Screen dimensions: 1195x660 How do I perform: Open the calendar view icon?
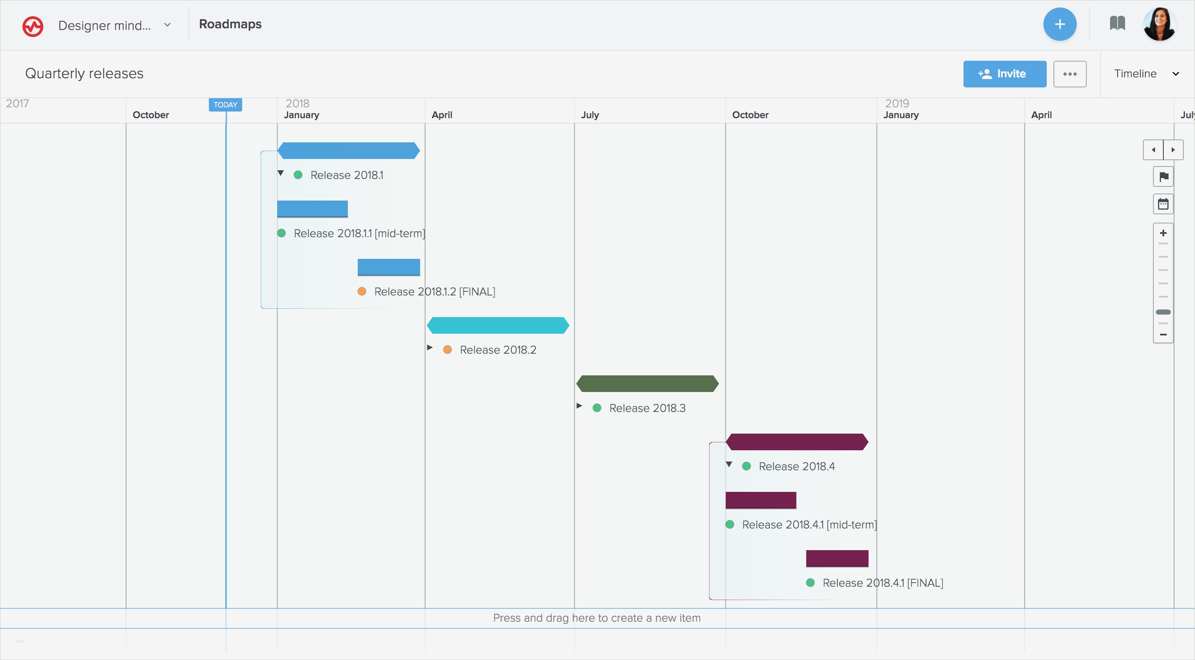point(1163,204)
